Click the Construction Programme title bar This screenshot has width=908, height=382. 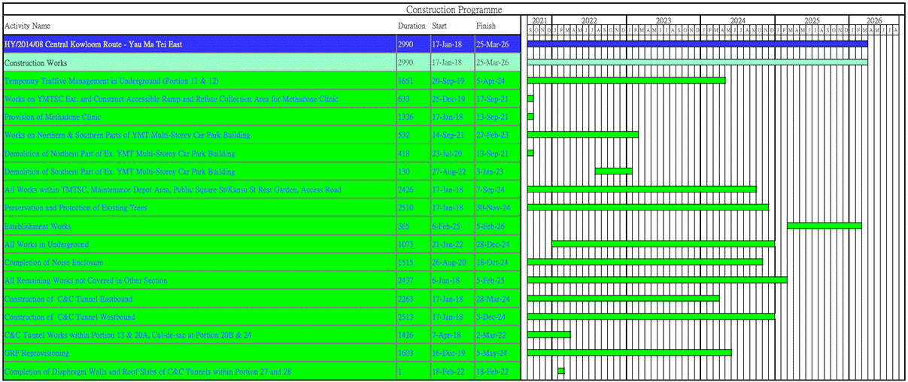454,10
